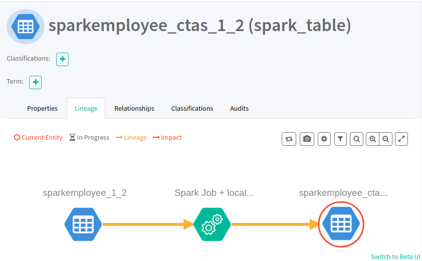Click the Switch to Beta UI link
422x261 pixels.
coord(395,256)
